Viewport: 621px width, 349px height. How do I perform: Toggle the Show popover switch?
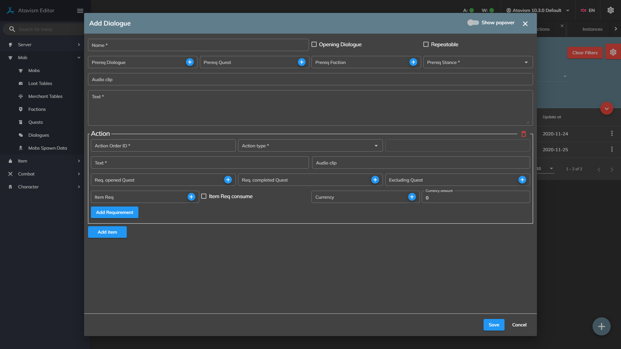[x=473, y=23]
